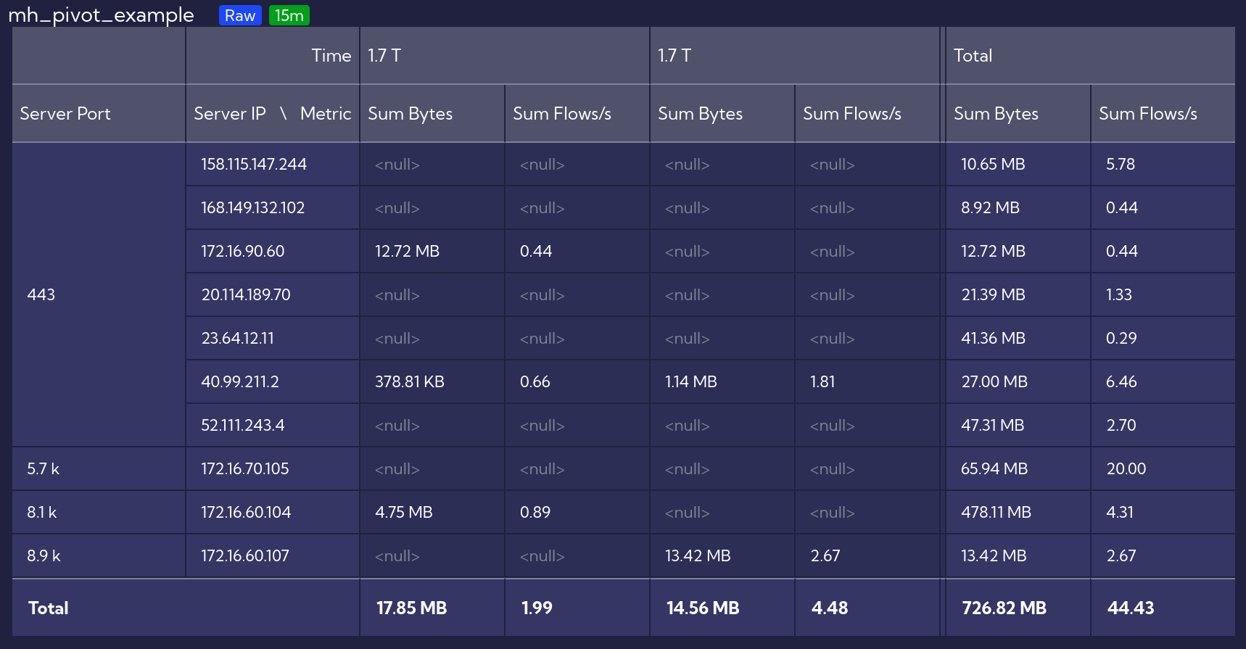Click total 41.36 MB value

click(x=993, y=339)
